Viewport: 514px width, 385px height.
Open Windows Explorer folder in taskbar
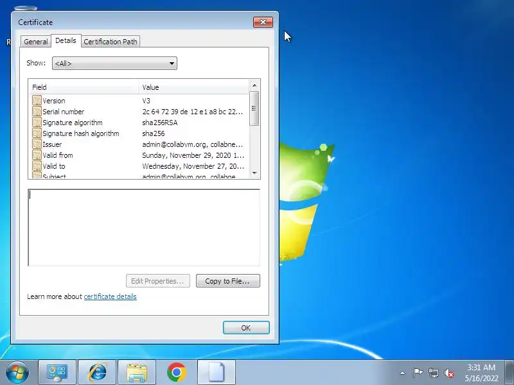(137, 372)
